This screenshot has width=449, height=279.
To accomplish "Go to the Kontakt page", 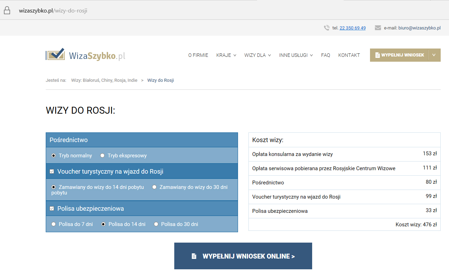I will coord(349,55).
